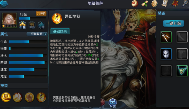The height and width of the screenshot is (109, 189).
Task: Click the level experience progress bar
Action: click(33, 18)
